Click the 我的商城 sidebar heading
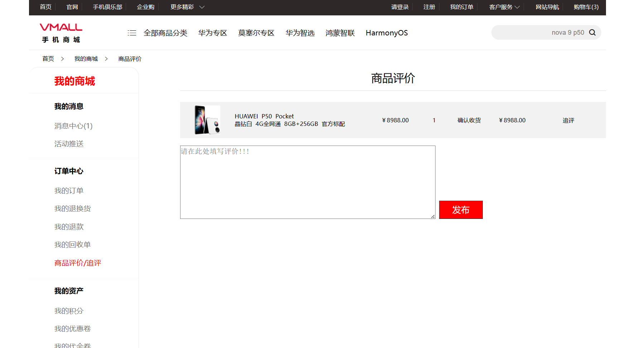This screenshot has height=348, width=635. (x=74, y=81)
